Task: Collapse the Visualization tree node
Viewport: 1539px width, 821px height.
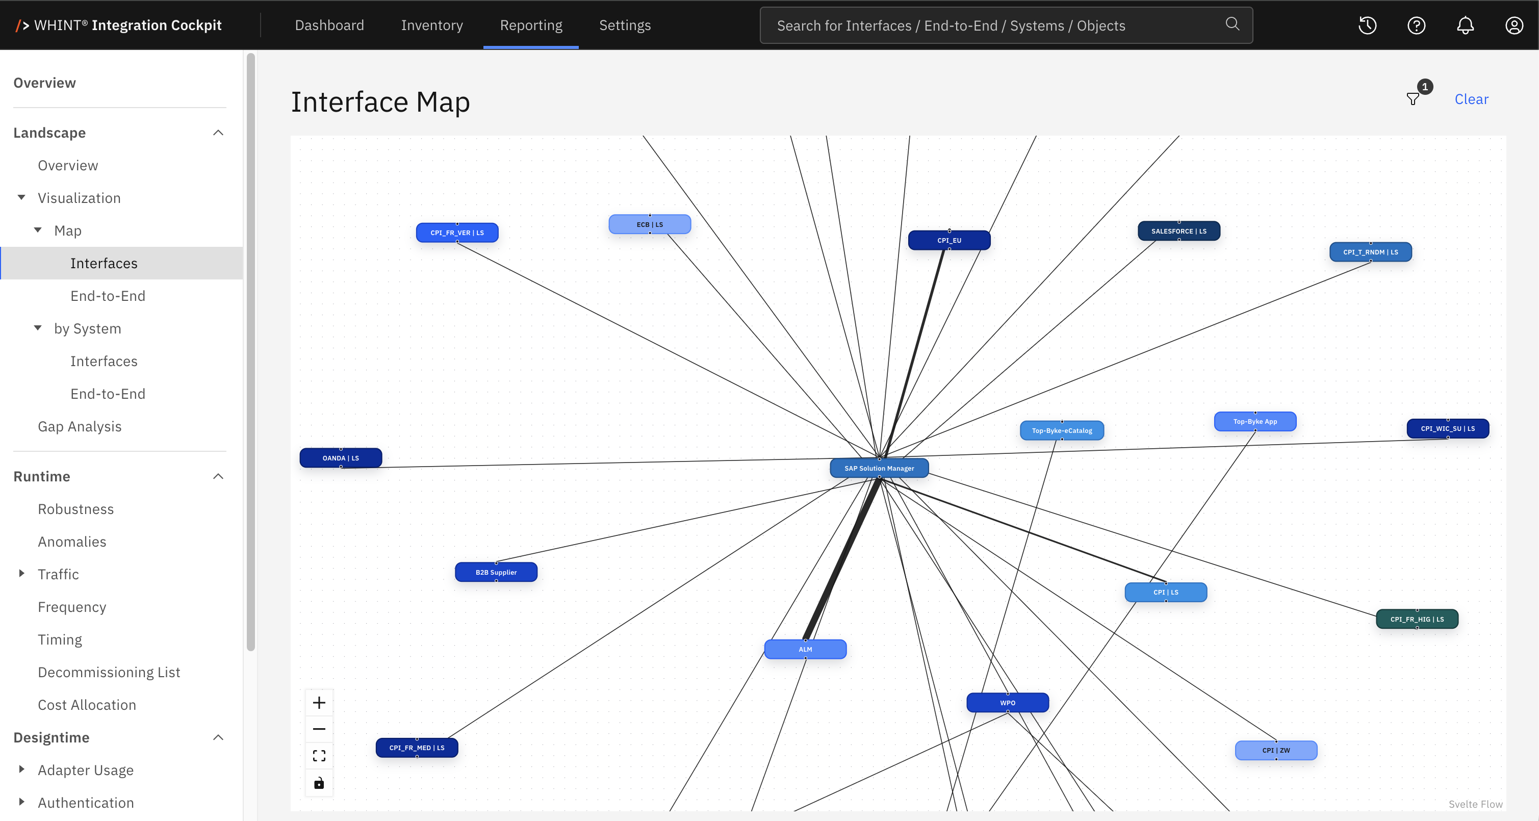Action: click(x=21, y=197)
